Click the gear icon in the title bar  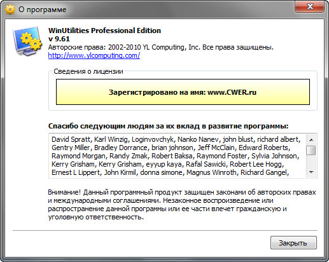pos(10,10)
